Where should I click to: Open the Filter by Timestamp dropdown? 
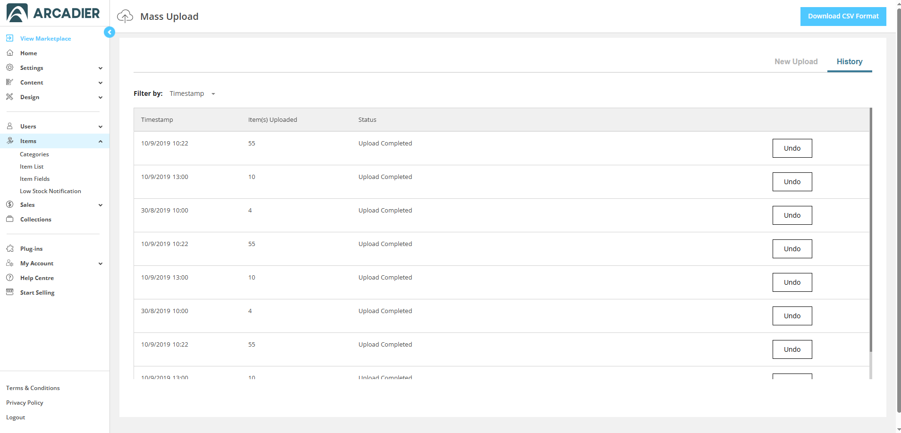(x=193, y=93)
